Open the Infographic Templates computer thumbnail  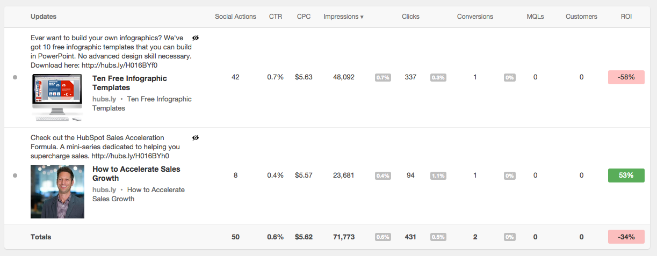tap(57, 97)
